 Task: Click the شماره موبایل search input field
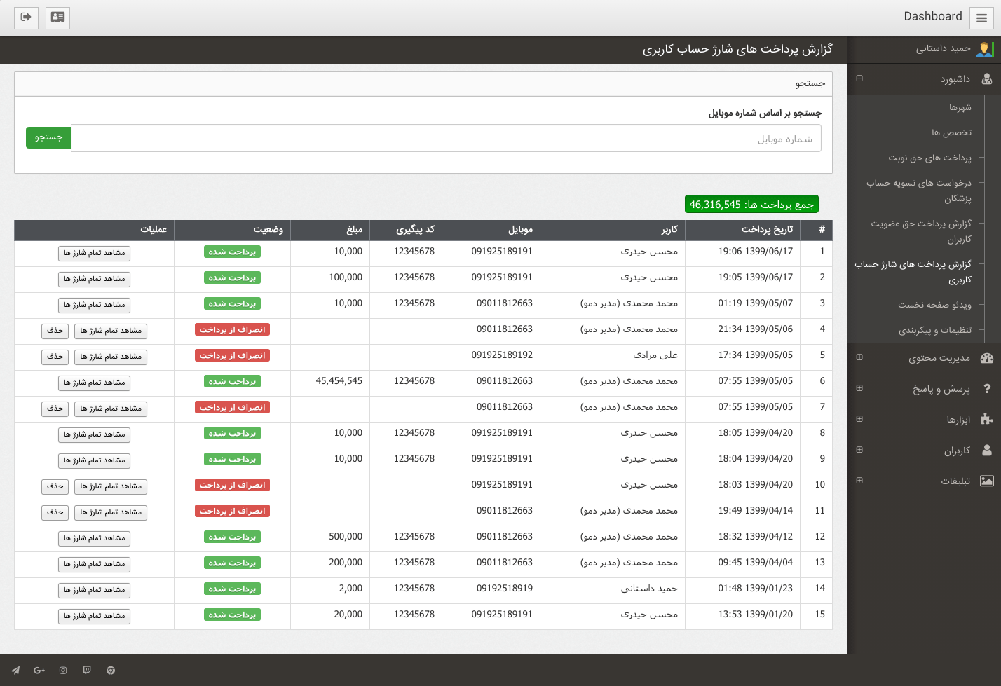(446, 139)
